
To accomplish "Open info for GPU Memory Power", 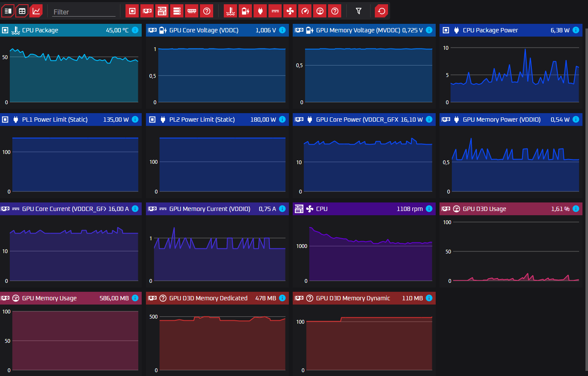I will pyautogui.click(x=576, y=120).
